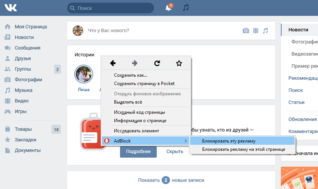Click the Новости sidebar icon

(x=8, y=37)
